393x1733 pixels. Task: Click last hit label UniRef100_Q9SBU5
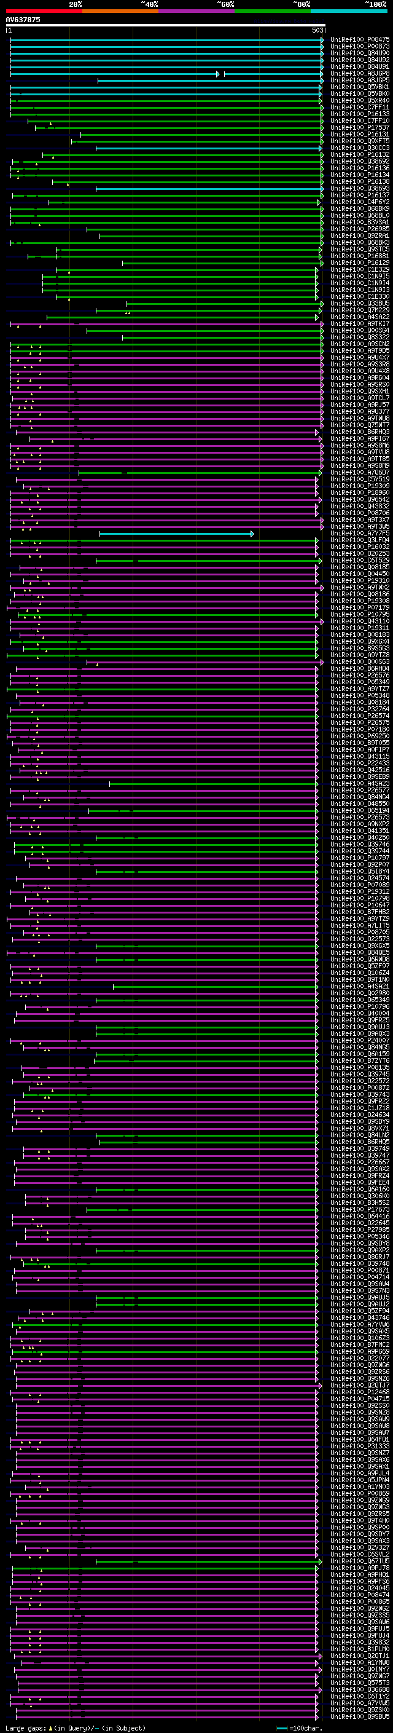[x=360, y=1716]
